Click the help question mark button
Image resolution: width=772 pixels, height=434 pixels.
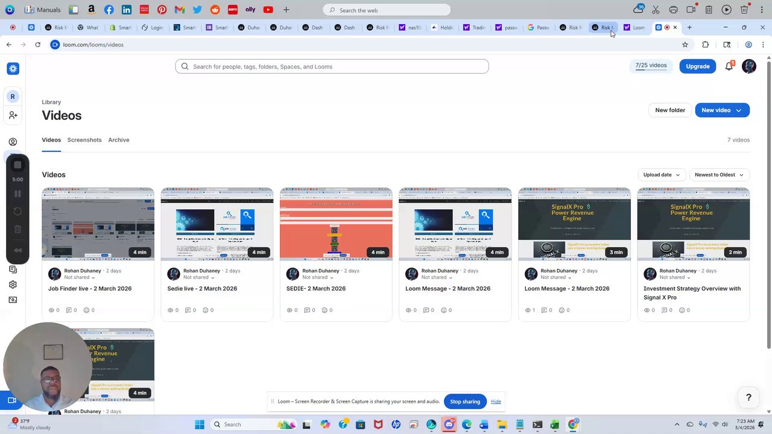pos(748,398)
